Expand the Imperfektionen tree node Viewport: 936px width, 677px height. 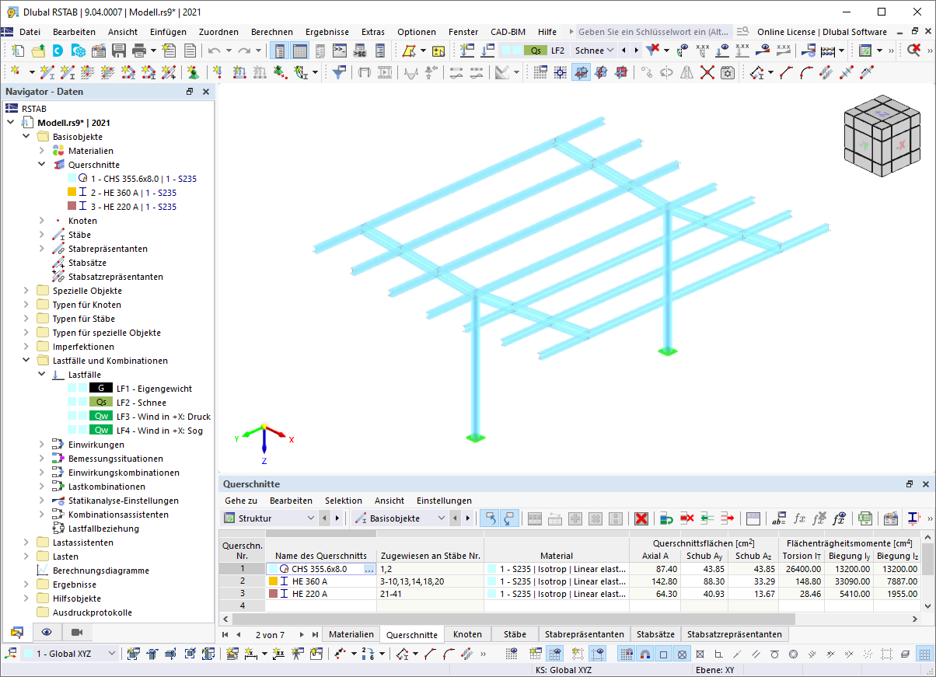[26, 347]
